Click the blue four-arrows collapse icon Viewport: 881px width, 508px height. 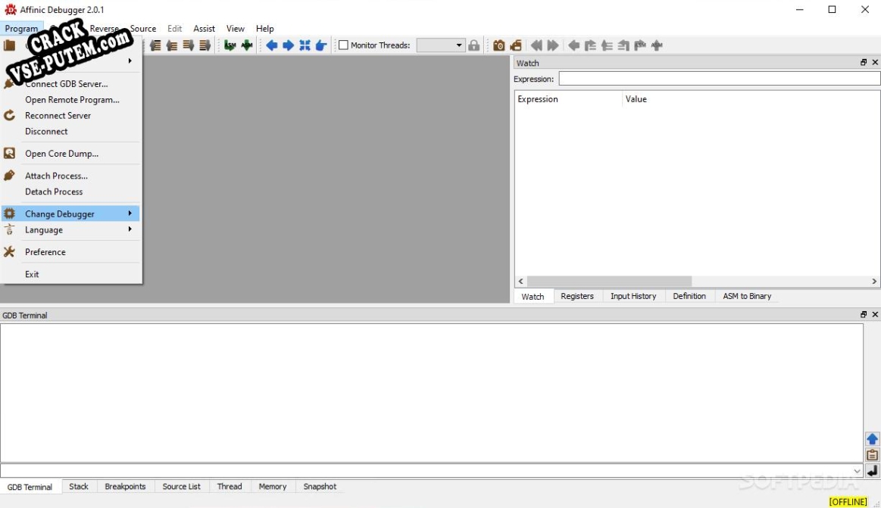305,45
